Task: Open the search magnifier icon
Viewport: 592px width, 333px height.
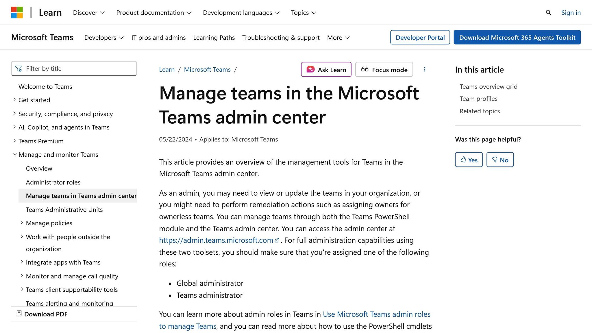Action: 548,12
